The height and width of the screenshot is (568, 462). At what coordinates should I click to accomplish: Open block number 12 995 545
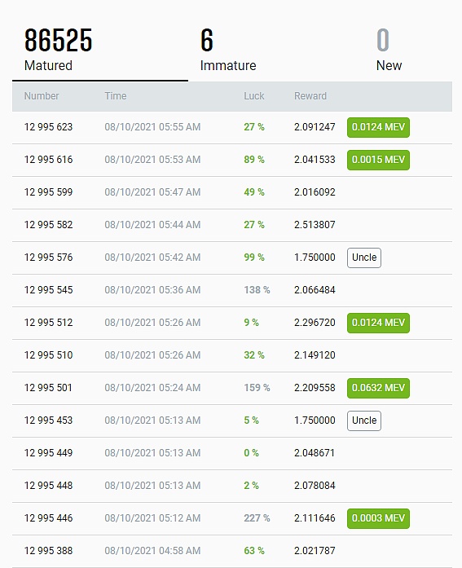point(49,290)
